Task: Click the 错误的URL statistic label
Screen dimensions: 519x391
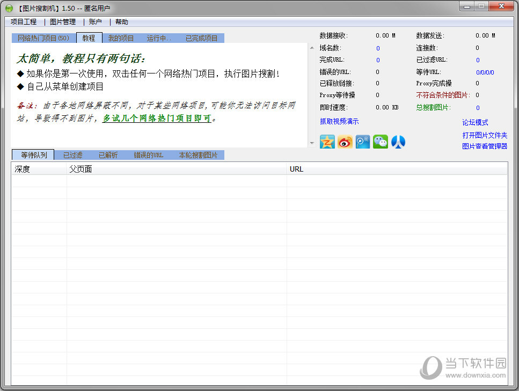Action: 335,72
